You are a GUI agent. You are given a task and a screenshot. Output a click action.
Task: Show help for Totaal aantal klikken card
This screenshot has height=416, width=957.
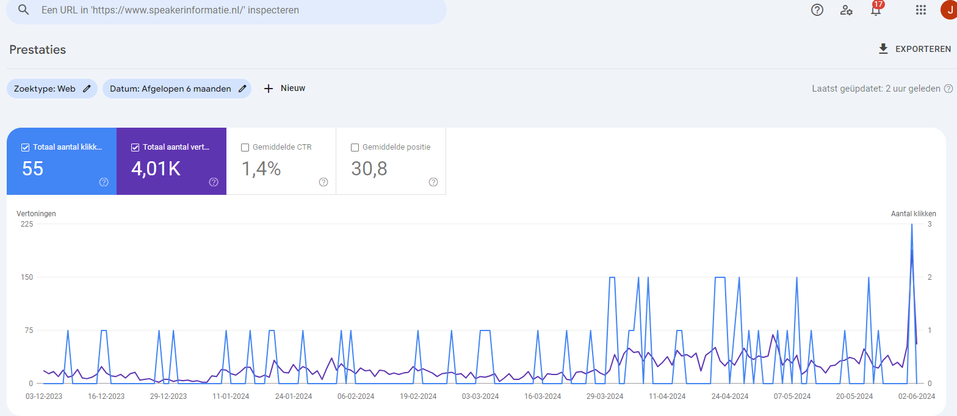click(104, 182)
